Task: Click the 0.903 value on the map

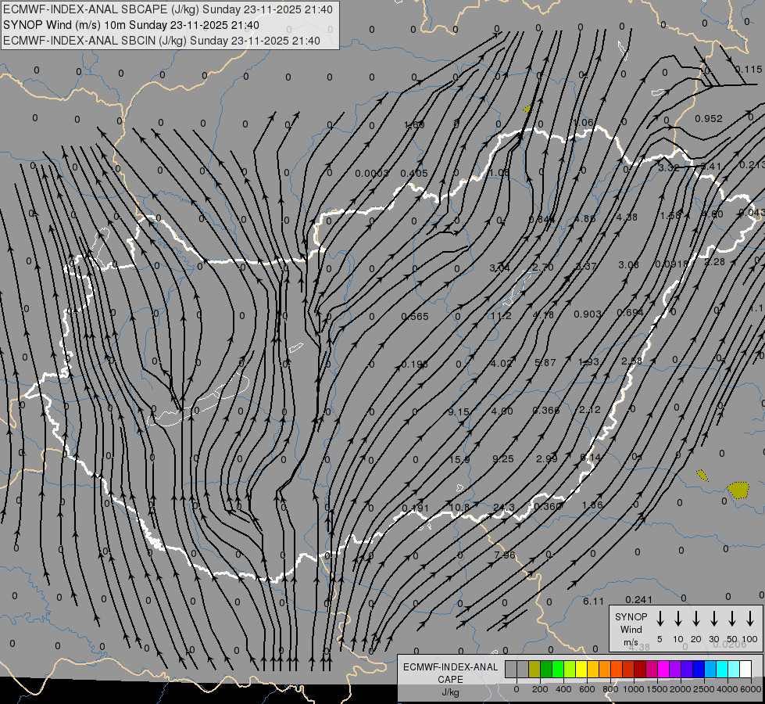Action: click(x=588, y=314)
